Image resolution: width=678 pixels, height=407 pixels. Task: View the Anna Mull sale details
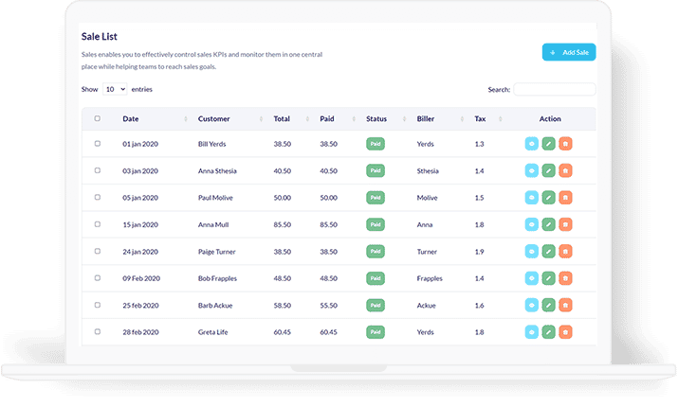coord(532,225)
